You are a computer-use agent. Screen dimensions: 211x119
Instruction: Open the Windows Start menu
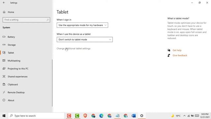point(4,116)
